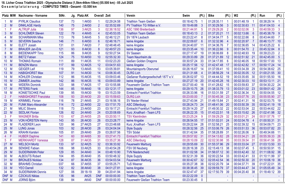This screenshot has width=285, height=184.
Task: Click club name 'PV Triathlon TG Witten e.V.'
Action: (144, 25)
